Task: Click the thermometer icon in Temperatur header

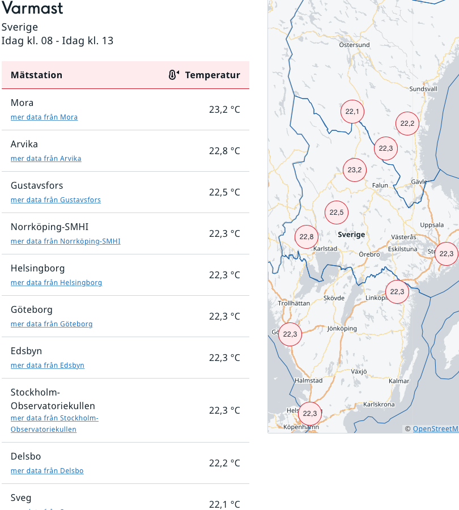Action: click(x=174, y=75)
